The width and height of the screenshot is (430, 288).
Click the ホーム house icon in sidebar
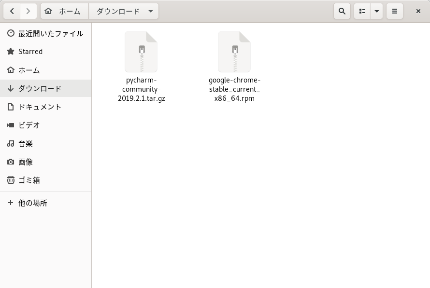(x=11, y=70)
